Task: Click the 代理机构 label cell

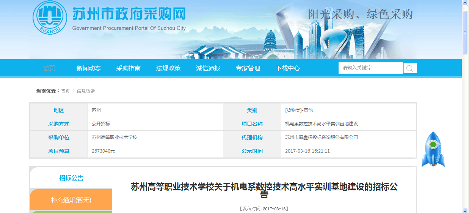Action: 252,137
